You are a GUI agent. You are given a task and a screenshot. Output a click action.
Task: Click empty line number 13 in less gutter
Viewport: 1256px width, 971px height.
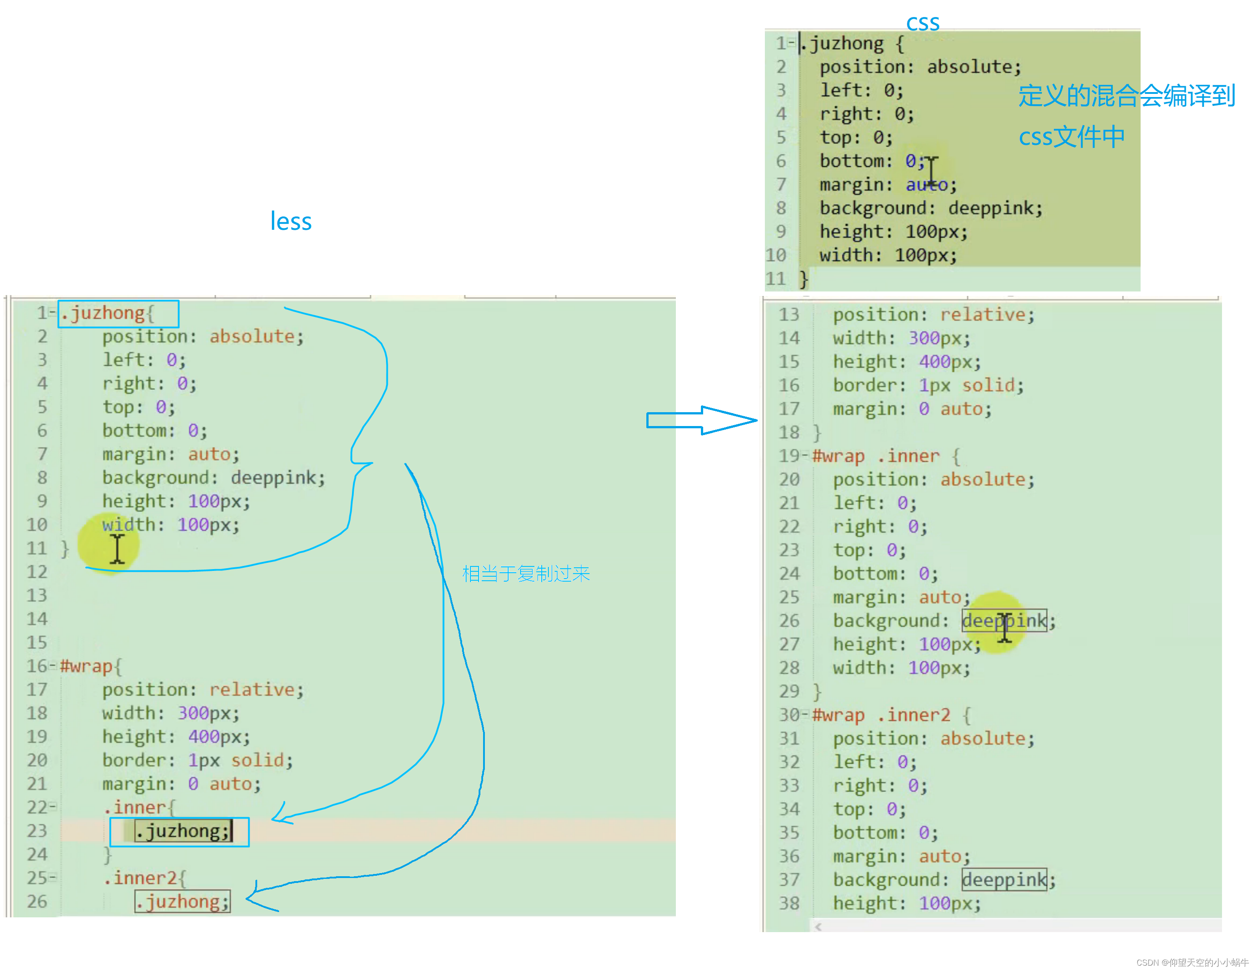[x=37, y=595]
